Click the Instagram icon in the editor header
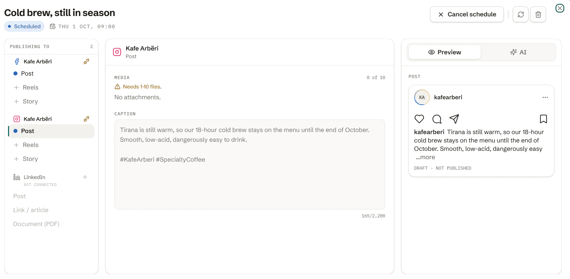This screenshot has height=279, width=570. pos(117,52)
